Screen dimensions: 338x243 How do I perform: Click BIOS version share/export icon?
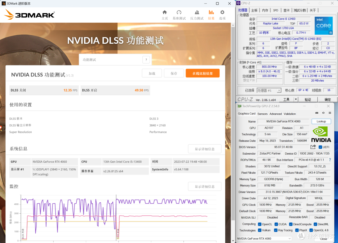point(313,147)
